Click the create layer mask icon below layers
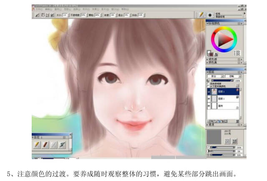The width and height of the screenshot is (267, 181). (226, 121)
